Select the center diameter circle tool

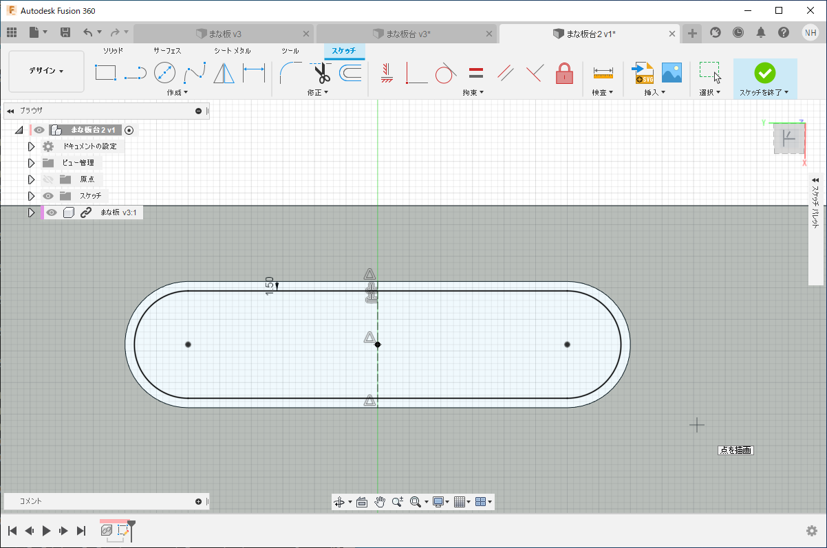[x=164, y=72]
